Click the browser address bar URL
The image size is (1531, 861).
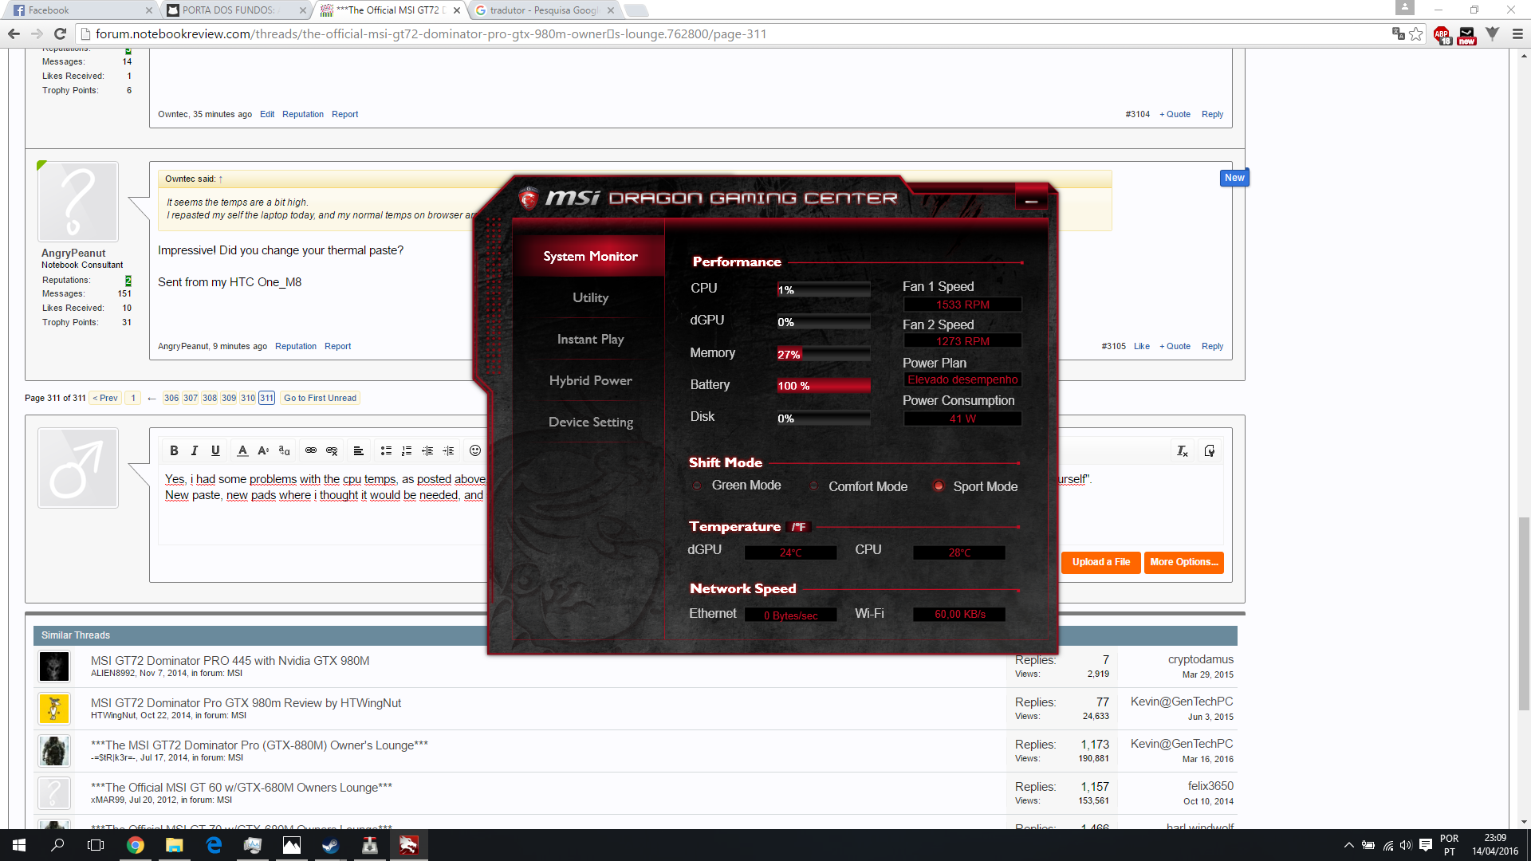(431, 33)
